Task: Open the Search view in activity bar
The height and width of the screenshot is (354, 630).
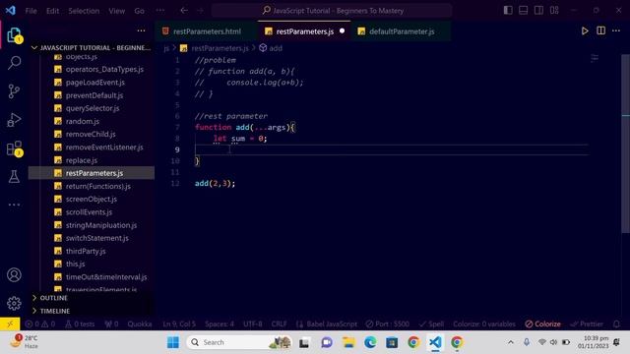Action: tap(14, 63)
